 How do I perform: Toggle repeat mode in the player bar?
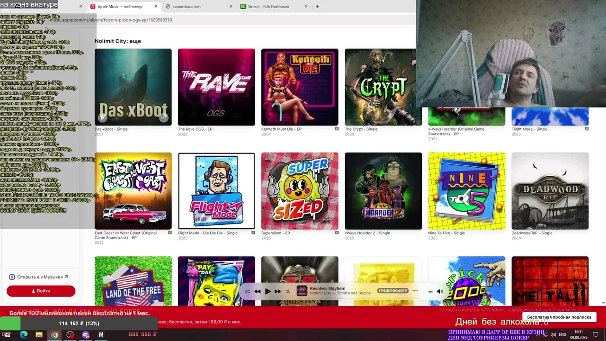pyautogui.click(x=288, y=291)
